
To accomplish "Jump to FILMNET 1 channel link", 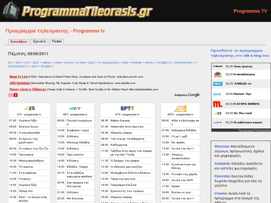I will pos(47,66).
